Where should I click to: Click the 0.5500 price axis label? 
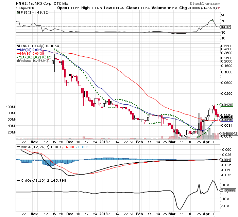pos(227,46)
